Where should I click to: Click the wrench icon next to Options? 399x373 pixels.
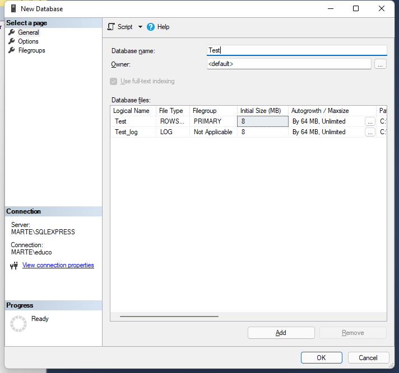(11, 41)
